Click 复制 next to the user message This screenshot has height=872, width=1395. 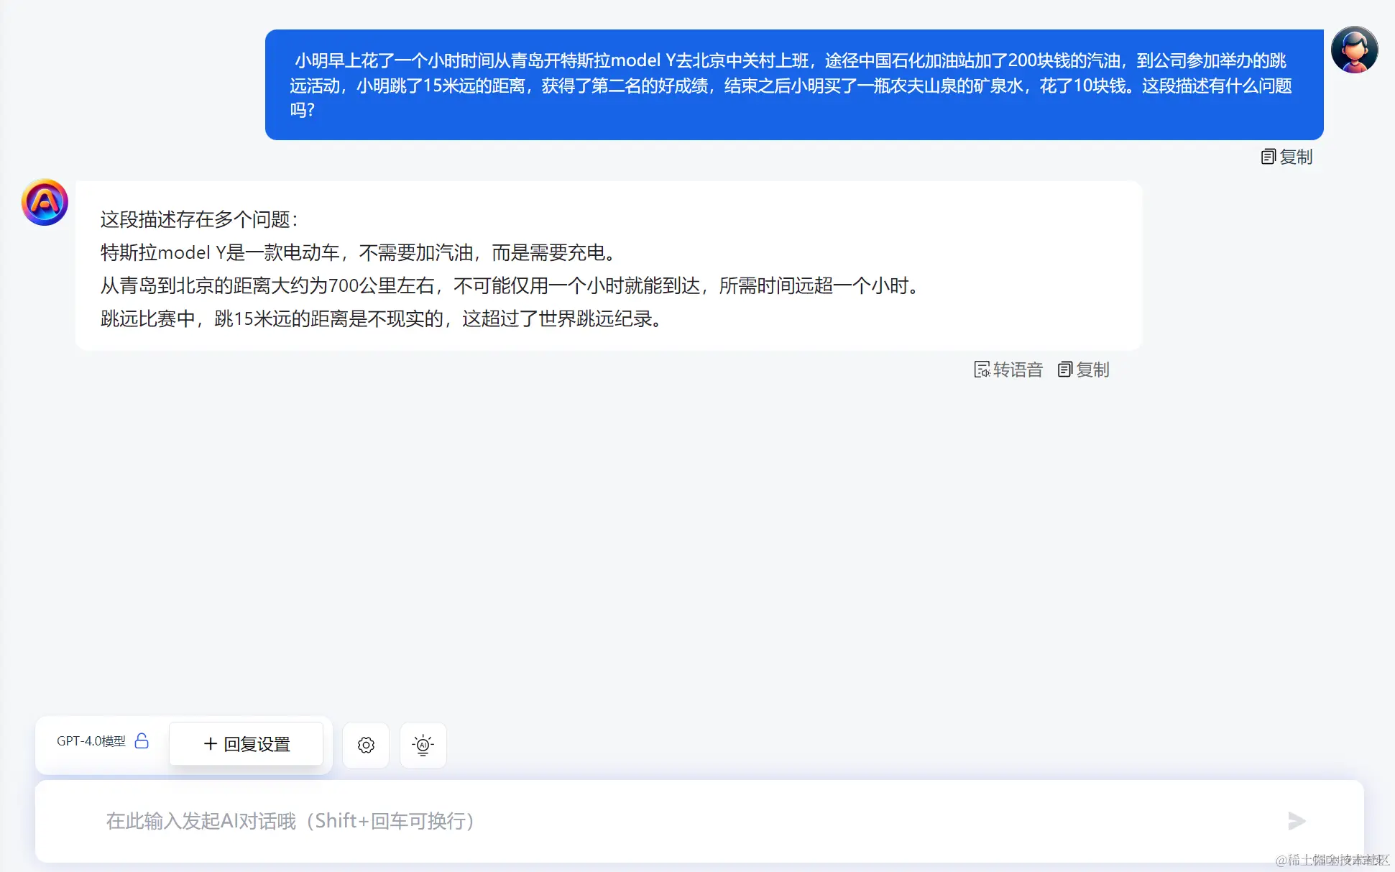[x=1296, y=156]
